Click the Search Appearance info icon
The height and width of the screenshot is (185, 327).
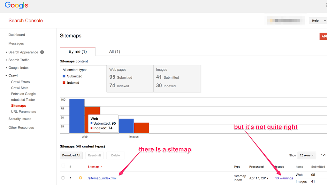[42, 52]
